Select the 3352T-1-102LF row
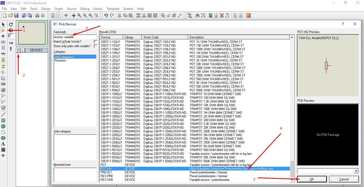This screenshot has width=364, height=187. 195,42
